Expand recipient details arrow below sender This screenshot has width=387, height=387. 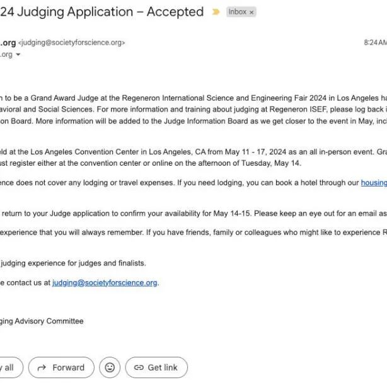(x=18, y=54)
